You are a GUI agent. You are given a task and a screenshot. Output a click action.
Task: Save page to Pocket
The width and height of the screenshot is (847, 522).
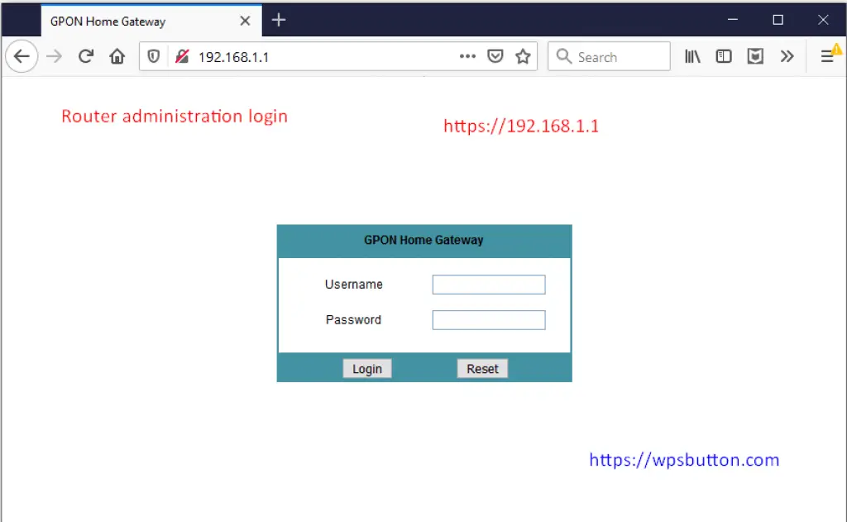point(495,57)
